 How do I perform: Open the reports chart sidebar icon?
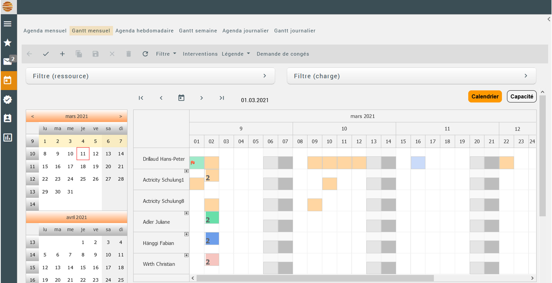click(8, 138)
